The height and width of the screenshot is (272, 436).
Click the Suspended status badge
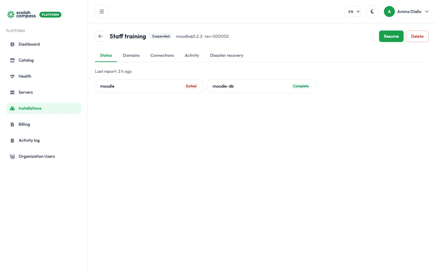(x=161, y=36)
